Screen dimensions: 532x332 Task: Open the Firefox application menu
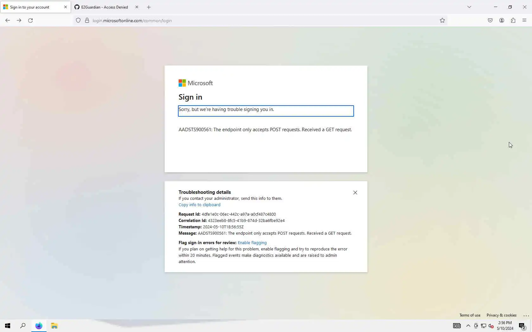tap(524, 21)
